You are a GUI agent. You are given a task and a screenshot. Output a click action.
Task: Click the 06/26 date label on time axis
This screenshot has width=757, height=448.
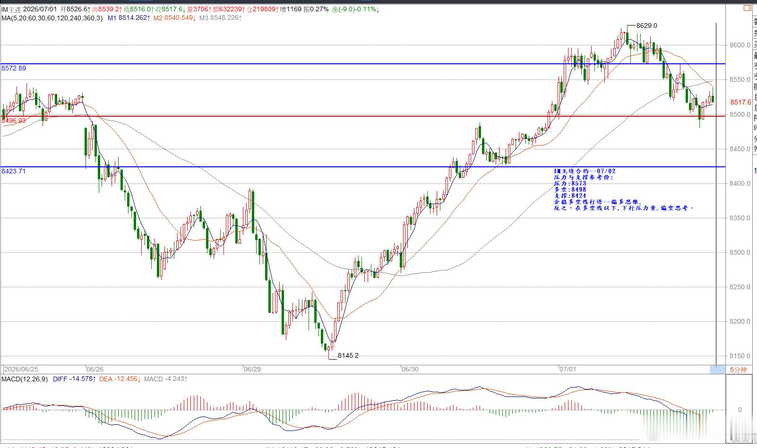(x=95, y=369)
